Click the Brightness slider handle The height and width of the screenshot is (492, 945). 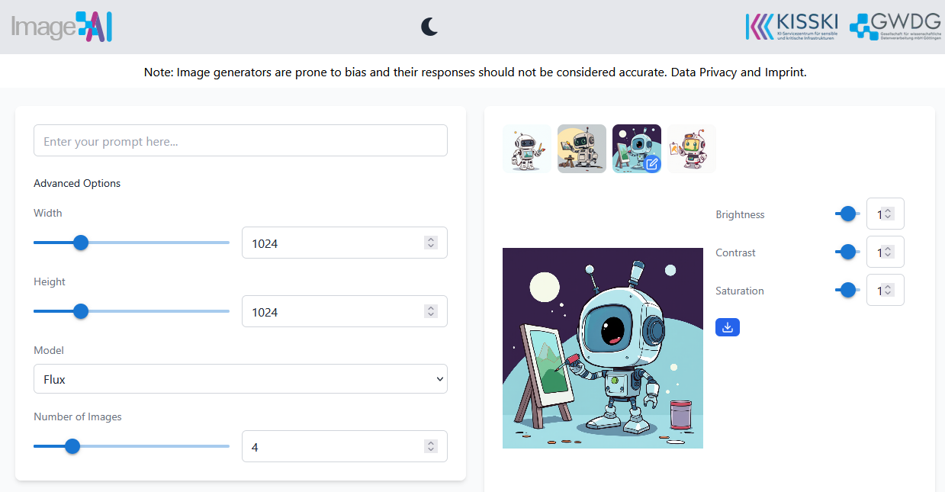point(847,214)
